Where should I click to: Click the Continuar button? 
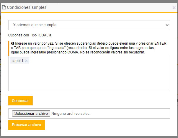tap(20, 101)
